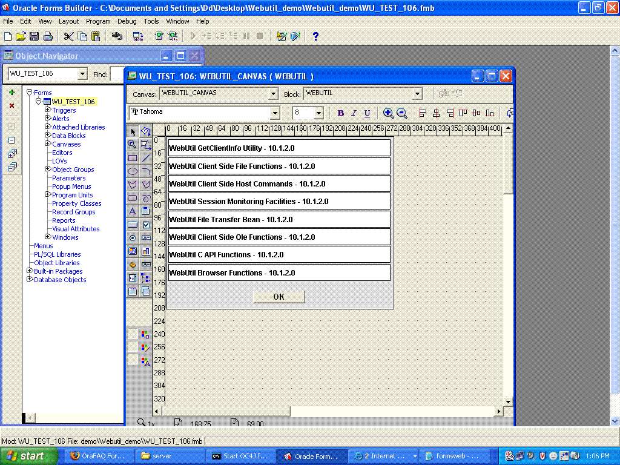Image resolution: width=620 pixels, height=465 pixels.
Task: Open a file using the Open folder icon
Action: coord(21,36)
